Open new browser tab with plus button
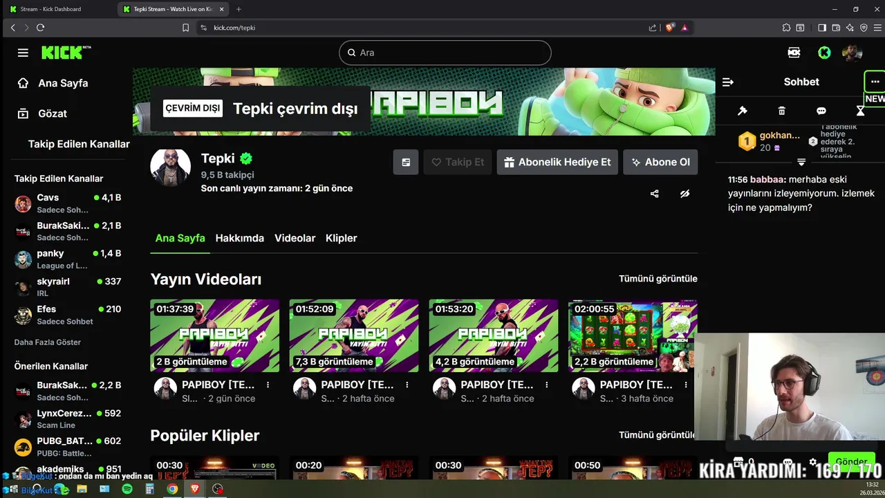 click(239, 9)
